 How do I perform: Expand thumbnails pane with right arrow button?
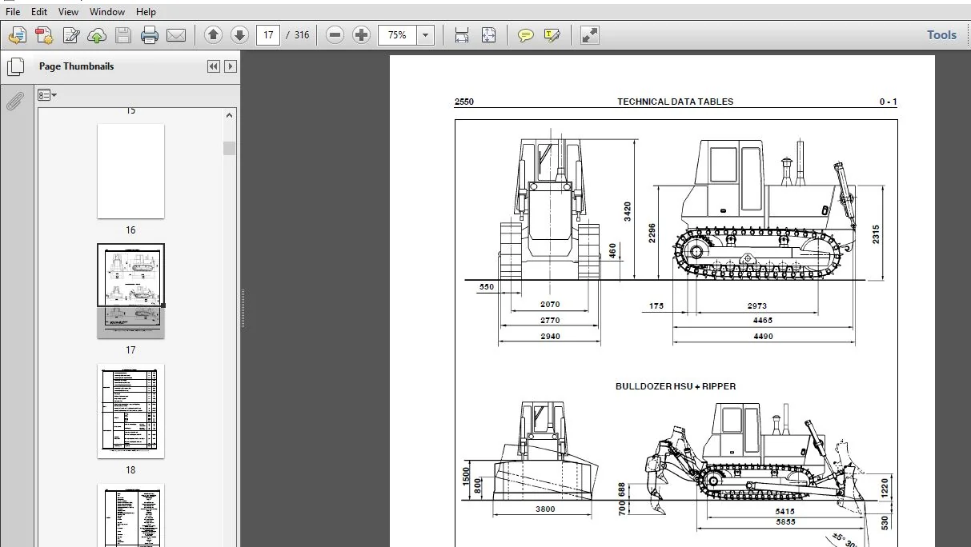[231, 66]
